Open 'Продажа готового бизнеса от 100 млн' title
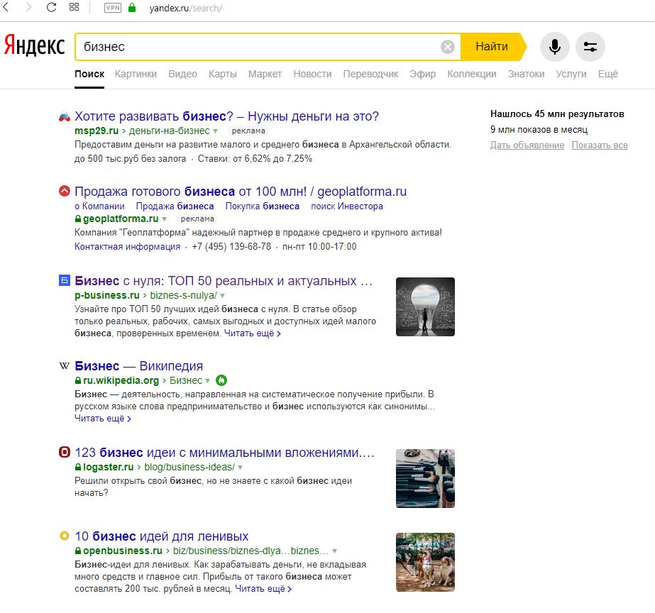Screen dimensions: 655x613 241,192
